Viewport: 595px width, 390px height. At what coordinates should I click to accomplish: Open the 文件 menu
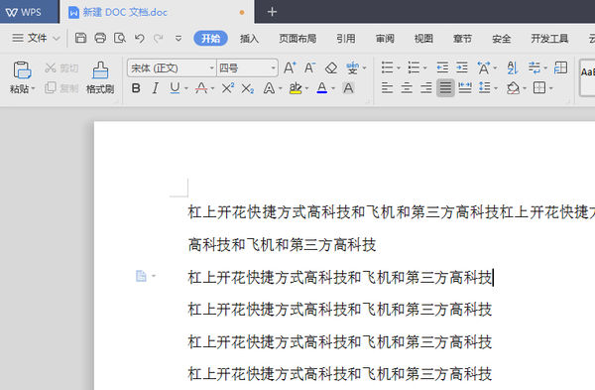(36, 38)
